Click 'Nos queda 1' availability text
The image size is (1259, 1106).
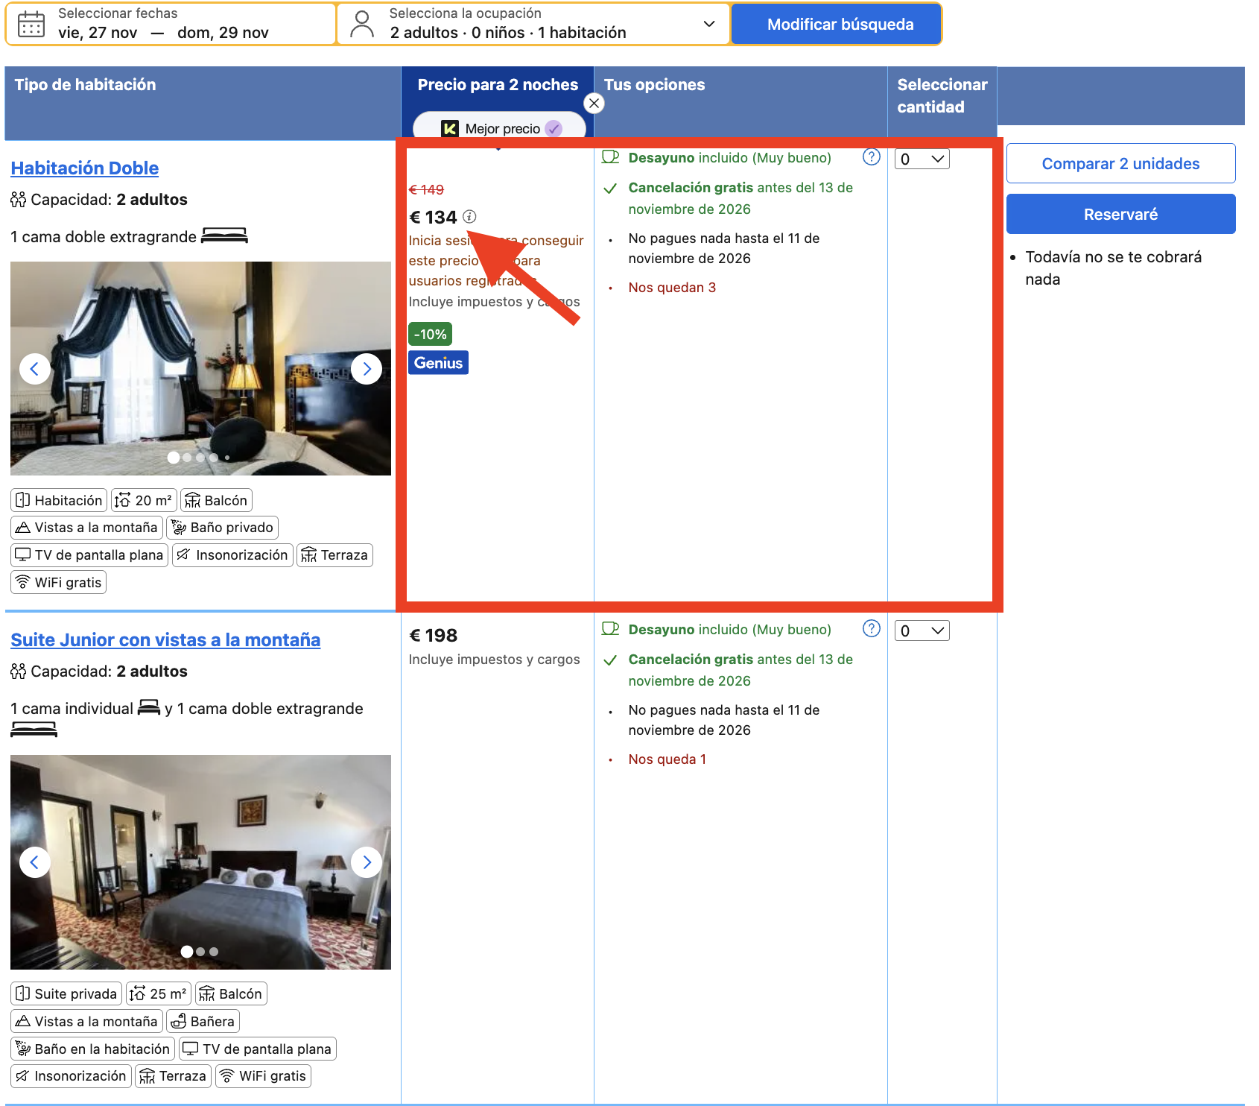tap(667, 759)
